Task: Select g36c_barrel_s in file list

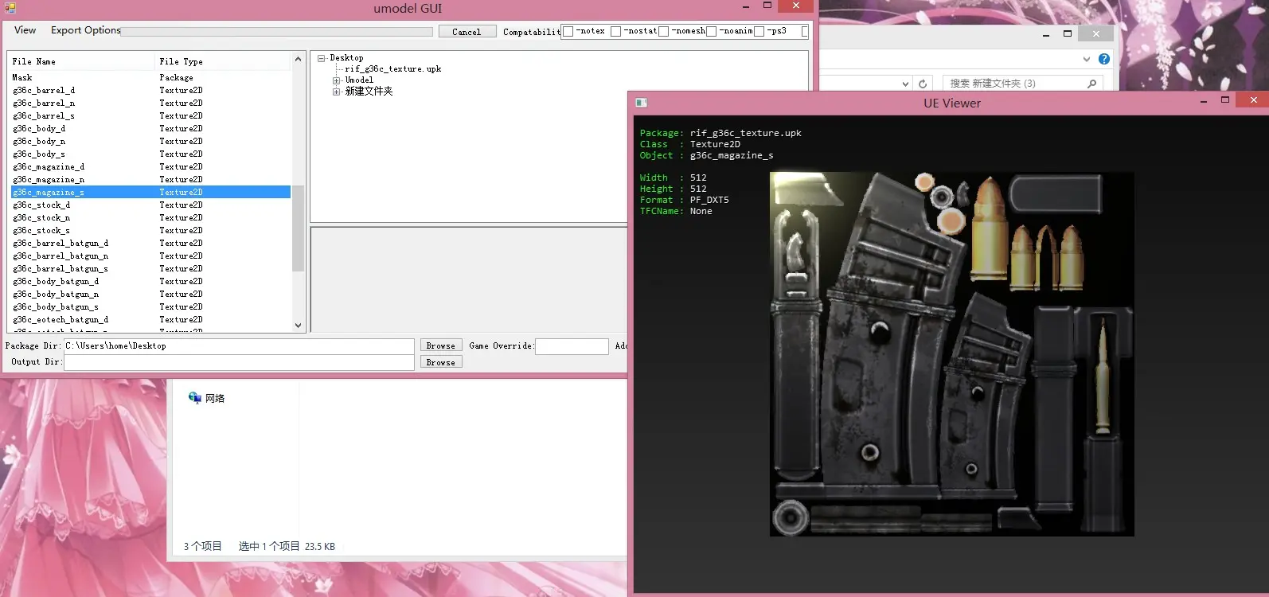Action: pyautogui.click(x=150, y=116)
